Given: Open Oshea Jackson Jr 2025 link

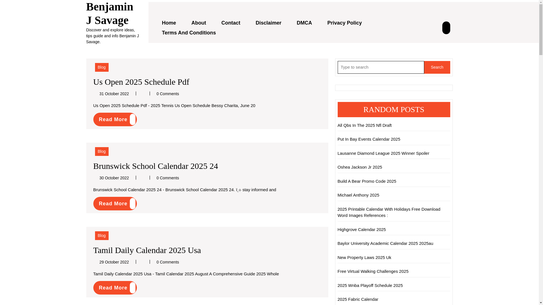Looking at the screenshot, I should click(x=360, y=167).
